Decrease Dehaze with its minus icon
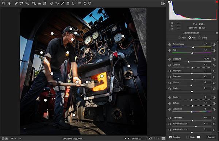Viewport: 219px width, 141px height. [x=170, y=103]
